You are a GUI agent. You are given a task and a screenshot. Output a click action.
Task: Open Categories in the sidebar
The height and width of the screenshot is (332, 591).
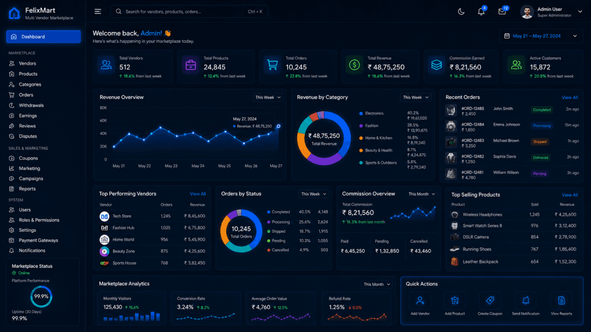(x=30, y=85)
